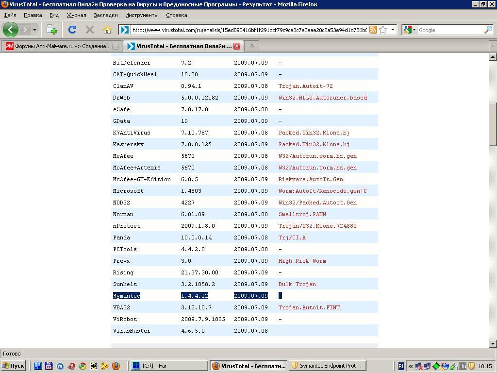The width and height of the screenshot is (497, 373).
Task: Click the RSS feed icon in the address bar
Action: tap(373, 30)
